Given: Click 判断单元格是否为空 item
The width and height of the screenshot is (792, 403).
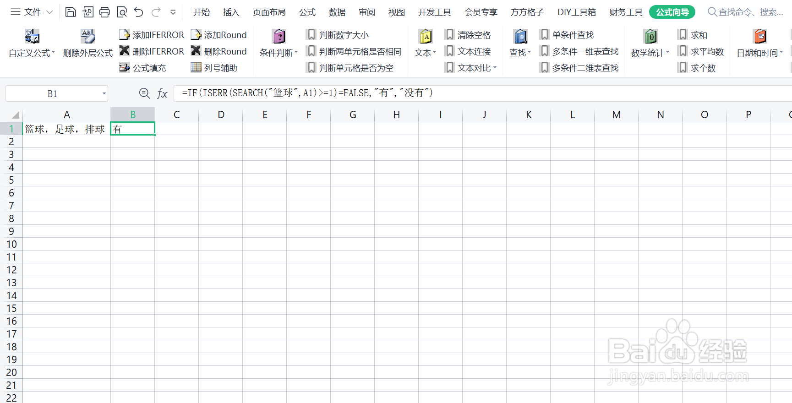Looking at the screenshot, I should pyautogui.click(x=350, y=68).
